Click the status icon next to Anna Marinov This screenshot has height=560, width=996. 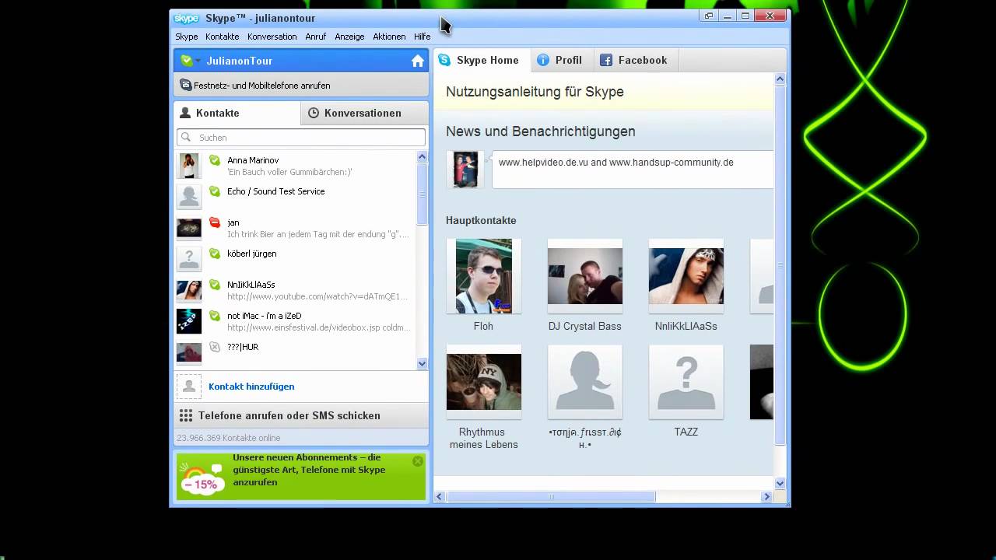coord(215,160)
